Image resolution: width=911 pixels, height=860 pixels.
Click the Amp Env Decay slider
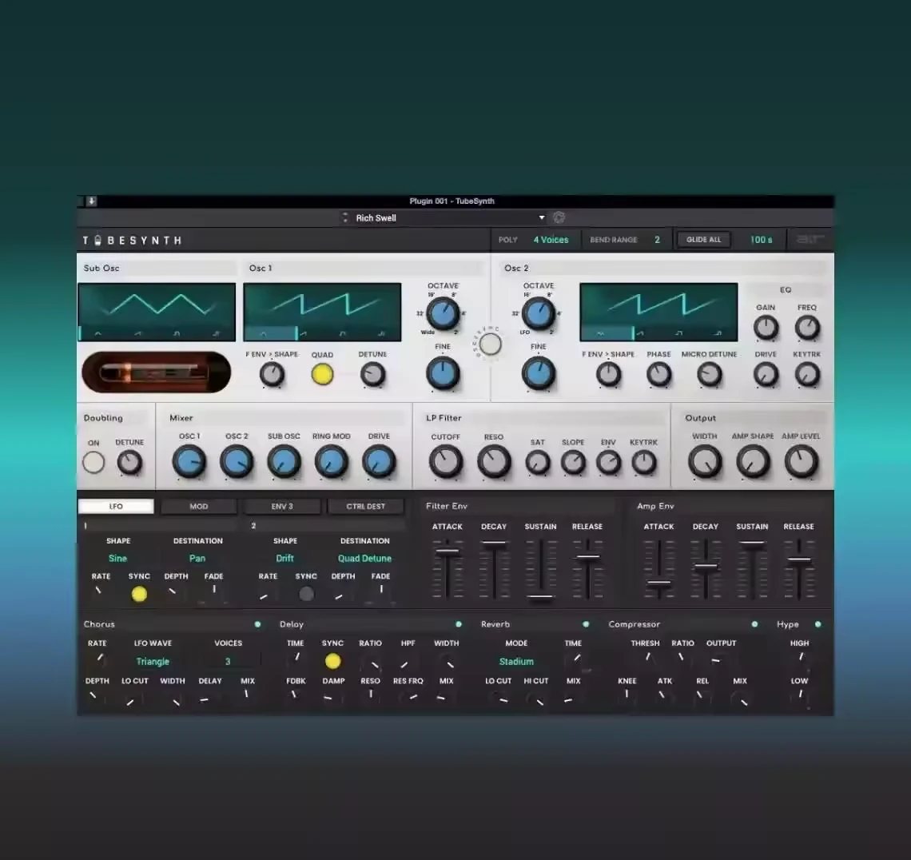(706, 565)
